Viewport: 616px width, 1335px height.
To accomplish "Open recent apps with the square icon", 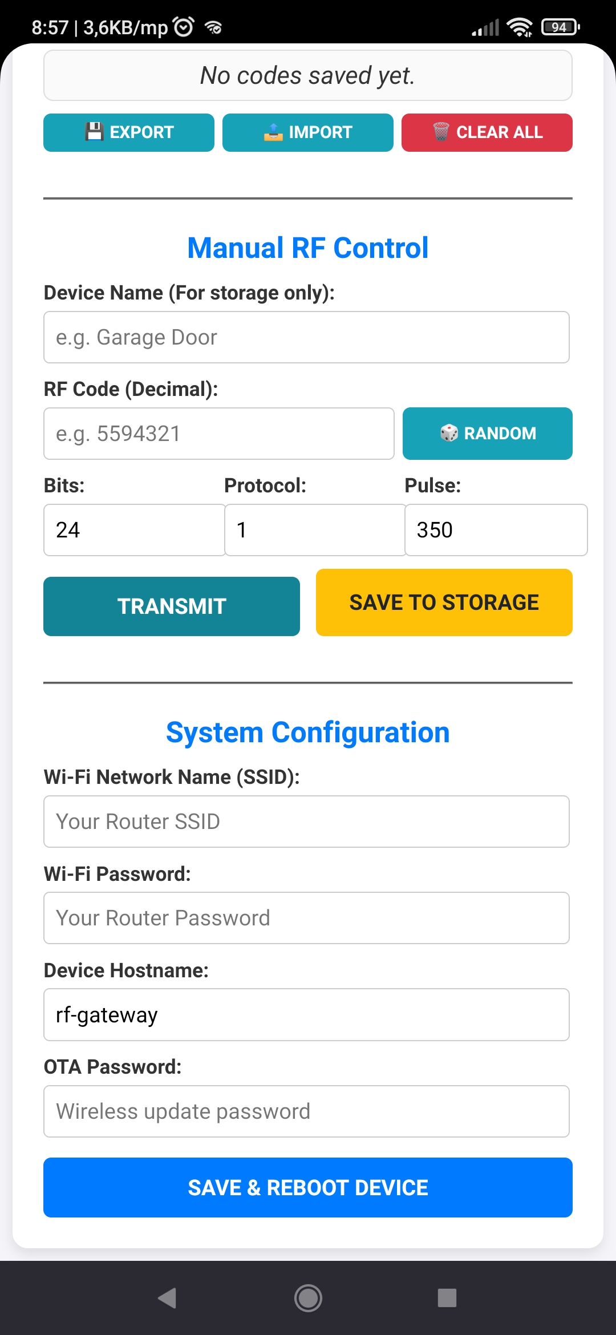I will pyautogui.click(x=447, y=1298).
